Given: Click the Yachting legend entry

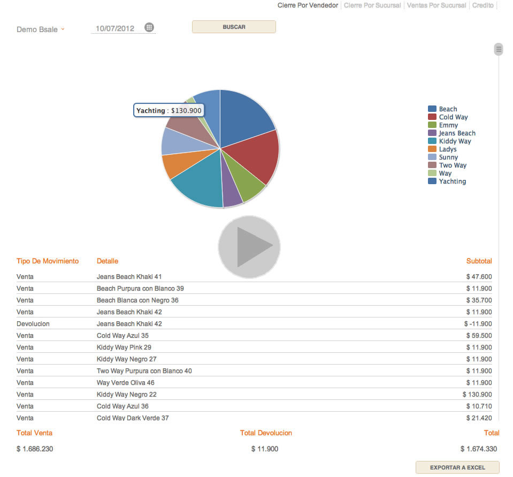Looking at the screenshot, I should 452,181.
